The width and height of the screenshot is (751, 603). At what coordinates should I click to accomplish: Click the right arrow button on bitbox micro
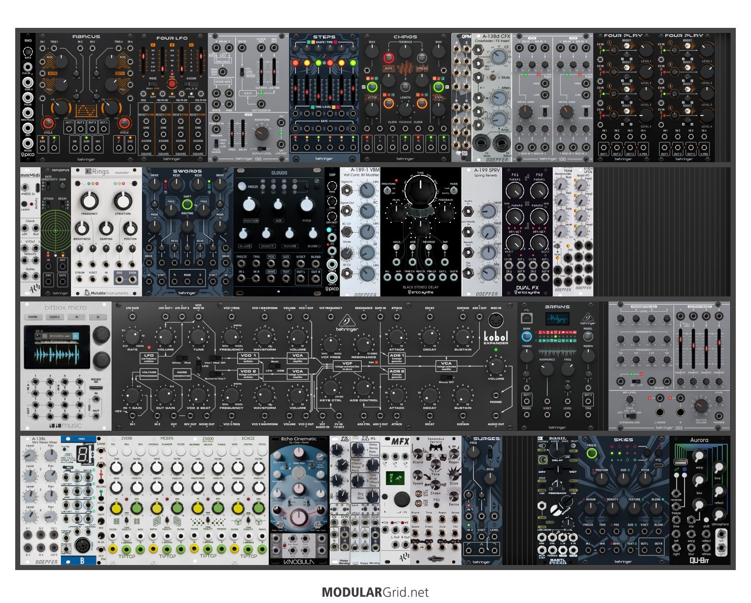coord(97,317)
